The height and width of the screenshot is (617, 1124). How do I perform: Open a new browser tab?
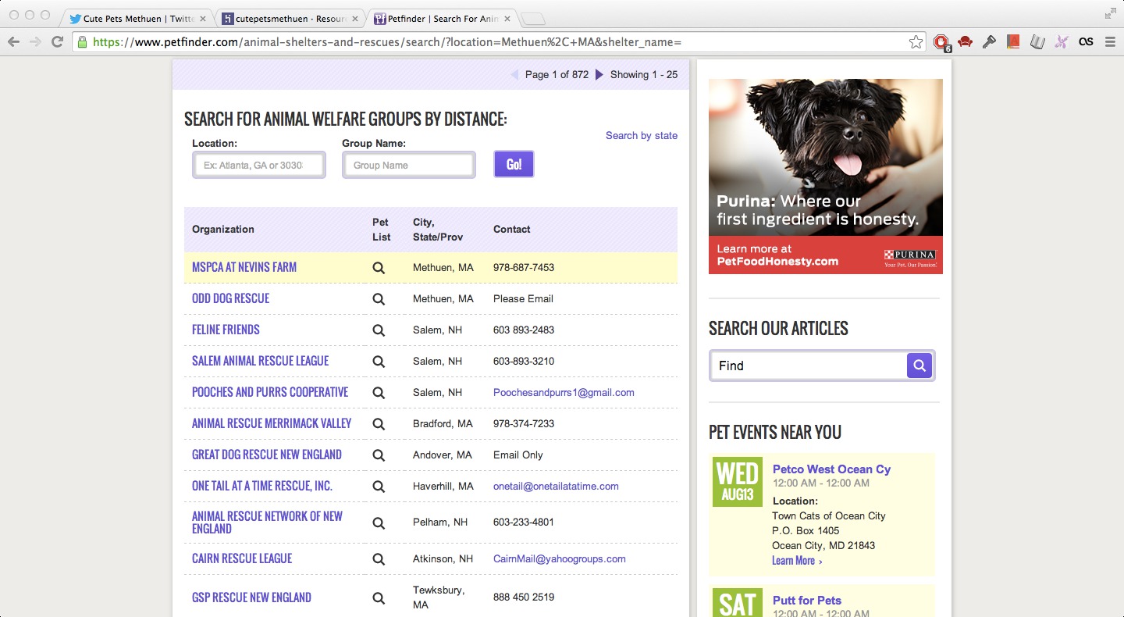point(533,20)
